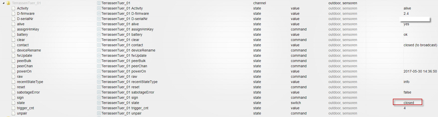
Task: Select the recentStateType tree entry
Action: point(30,82)
